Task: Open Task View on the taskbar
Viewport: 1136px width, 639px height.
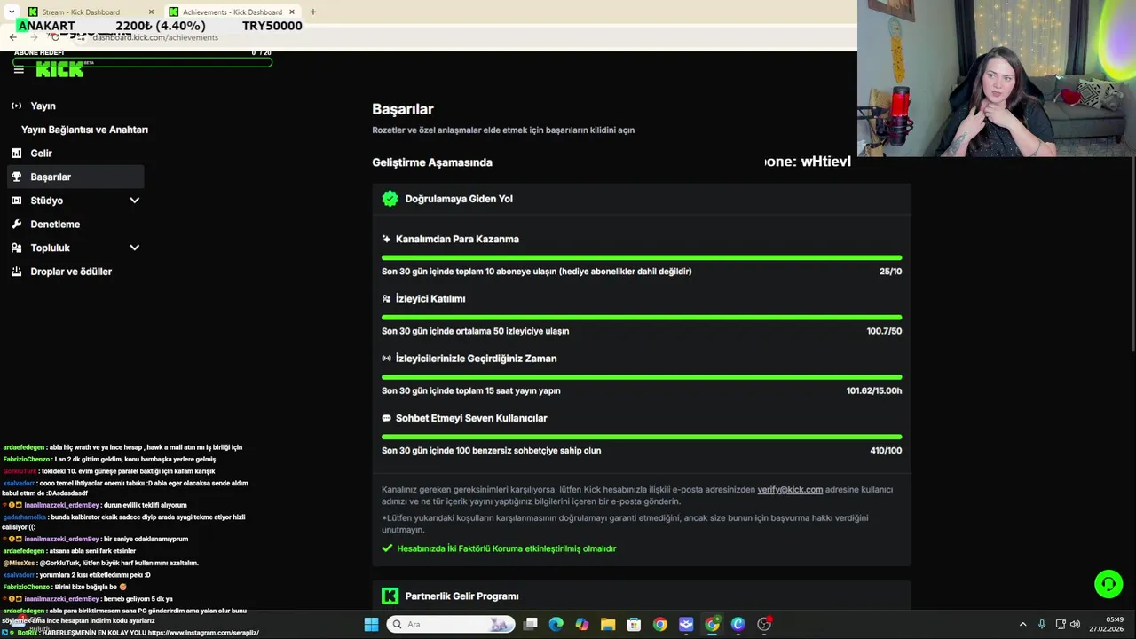Action: pyautogui.click(x=530, y=624)
